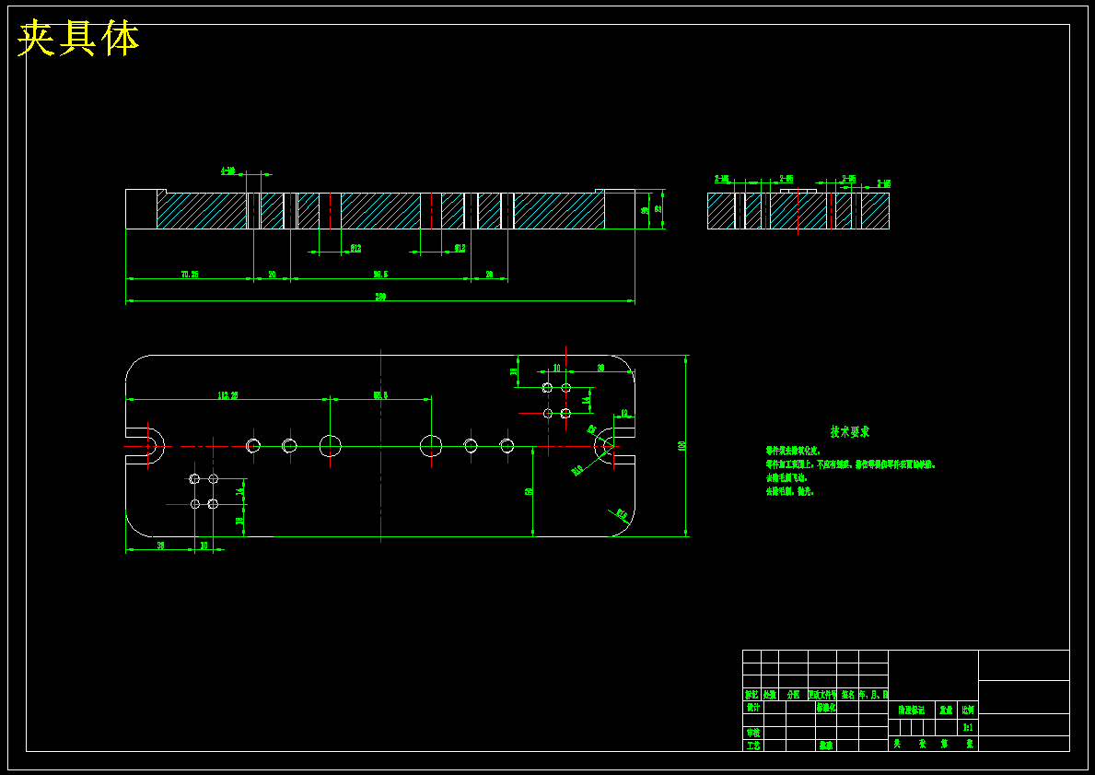Select the 98.5 dimension label
Image resolution: width=1095 pixels, height=775 pixels.
[380, 275]
